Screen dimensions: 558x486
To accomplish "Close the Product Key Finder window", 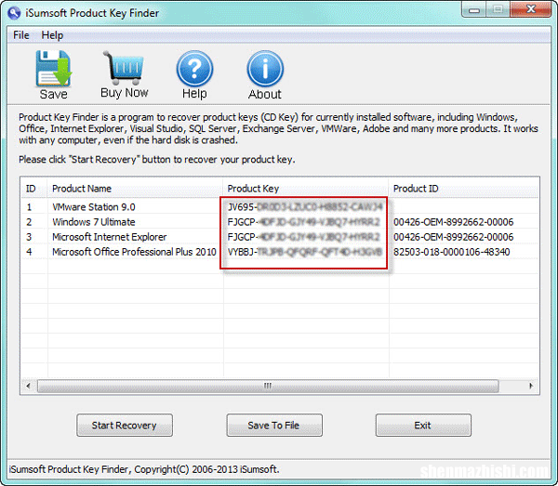I will click(531, 9).
